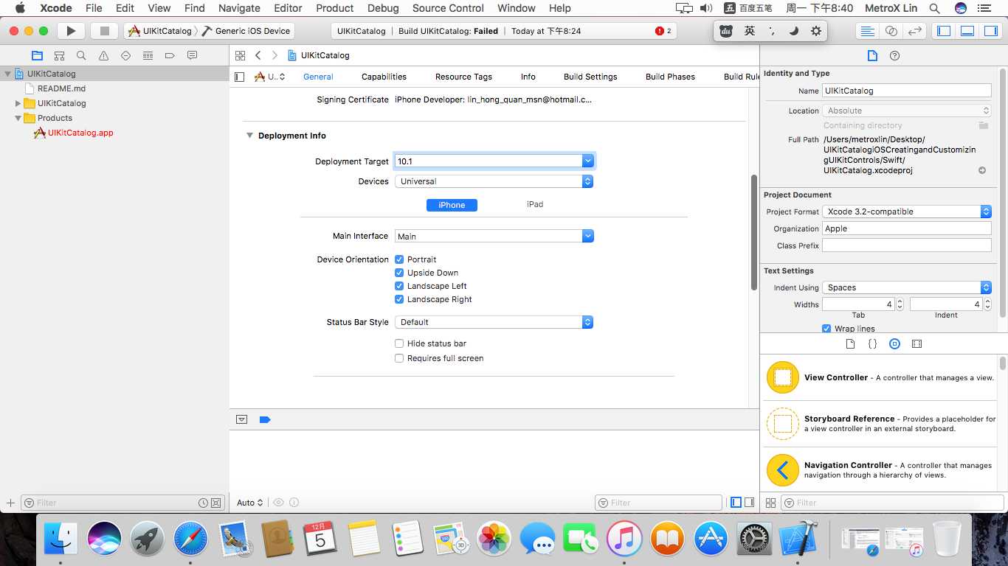Open the Source Control menu
Image resolution: width=1008 pixels, height=566 pixels.
point(448,8)
